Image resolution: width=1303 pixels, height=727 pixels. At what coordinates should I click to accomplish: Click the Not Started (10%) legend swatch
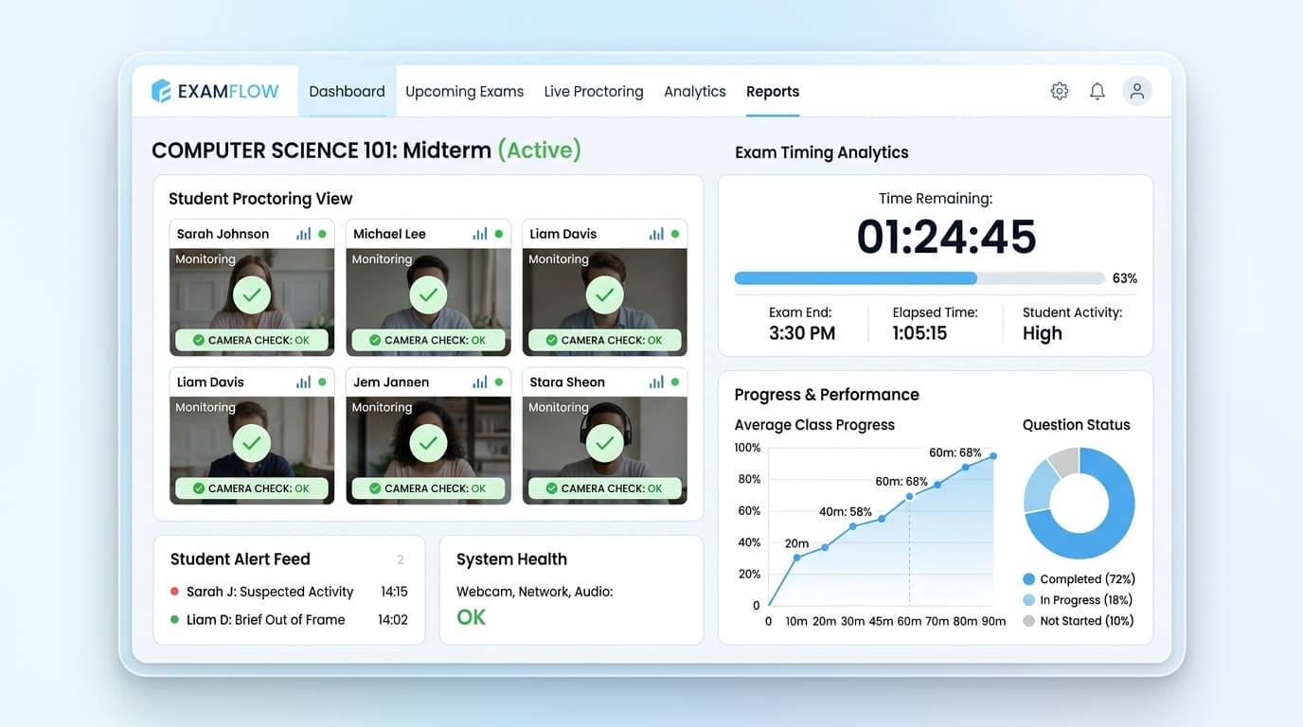pos(1029,621)
